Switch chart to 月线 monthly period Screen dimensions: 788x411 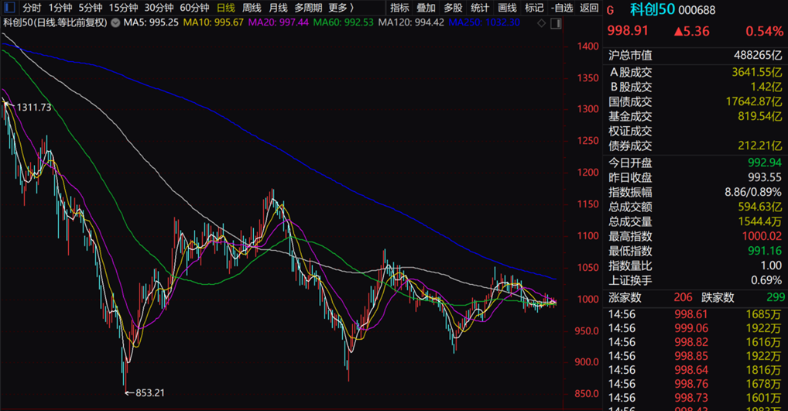pyautogui.click(x=278, y=8)
